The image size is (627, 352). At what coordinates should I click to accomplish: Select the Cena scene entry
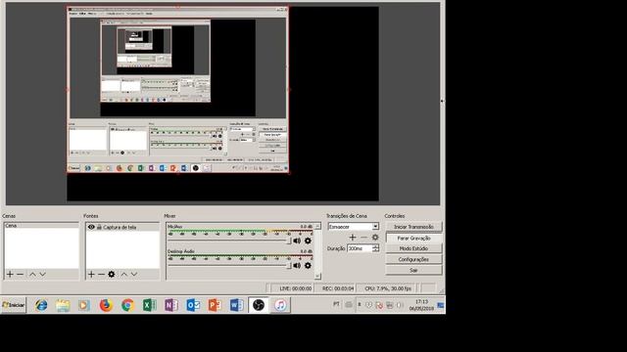(41, 226)
